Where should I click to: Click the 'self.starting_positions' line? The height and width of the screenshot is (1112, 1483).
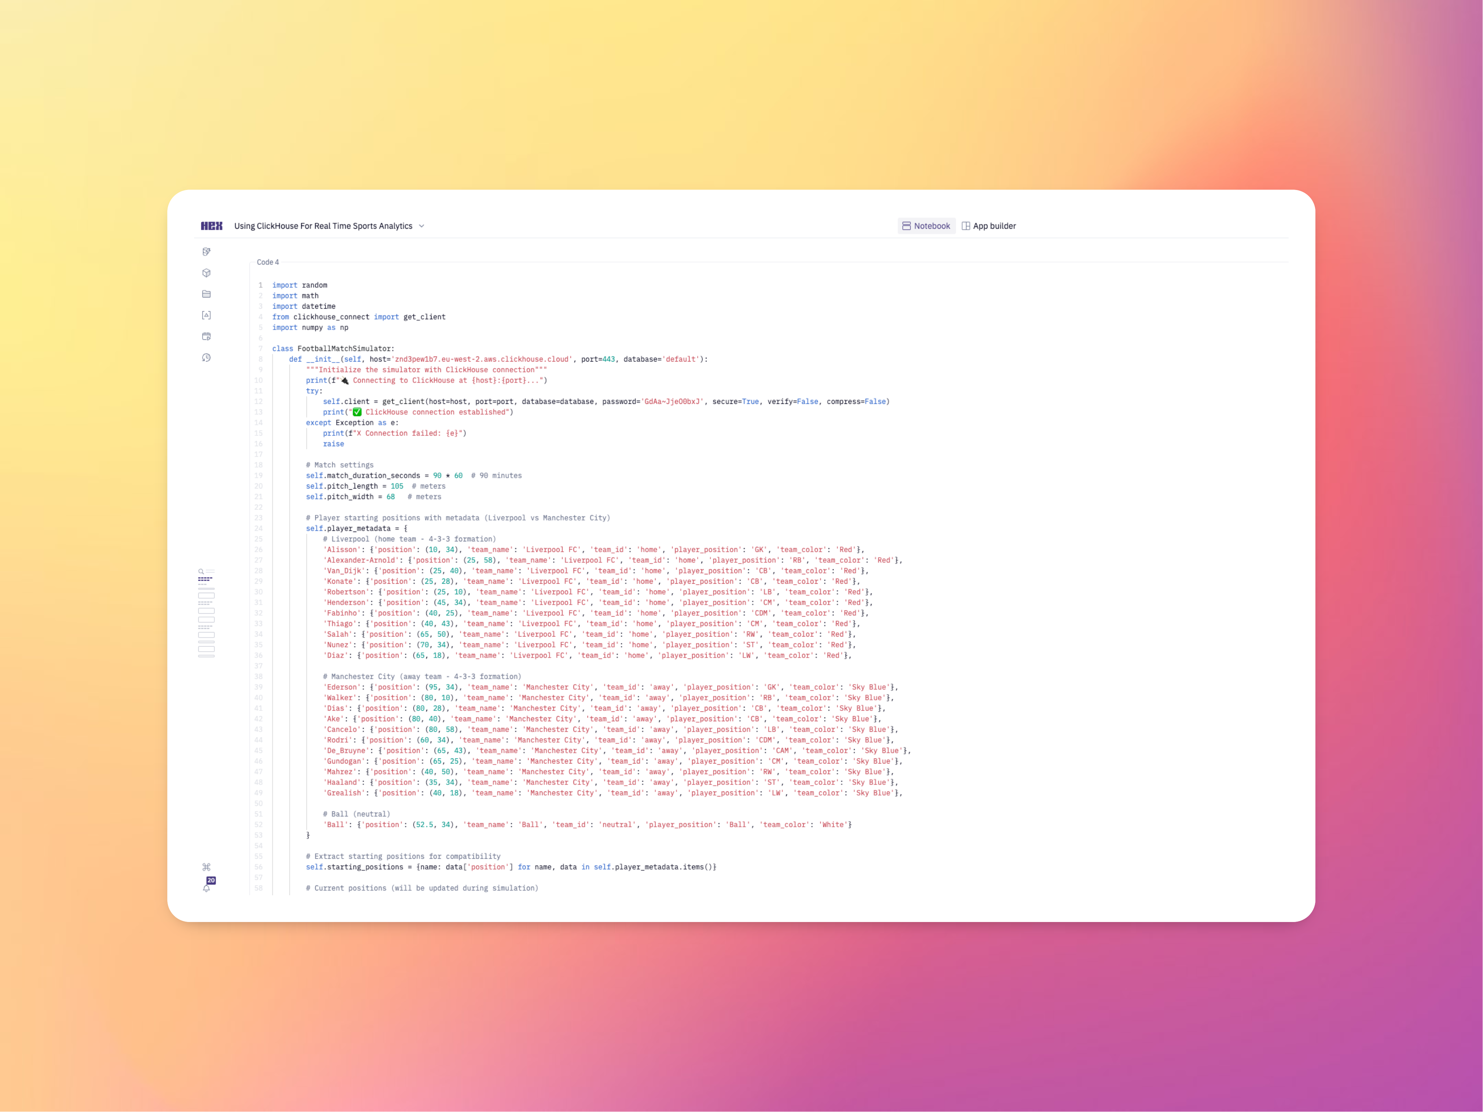[x=511, y=867]
